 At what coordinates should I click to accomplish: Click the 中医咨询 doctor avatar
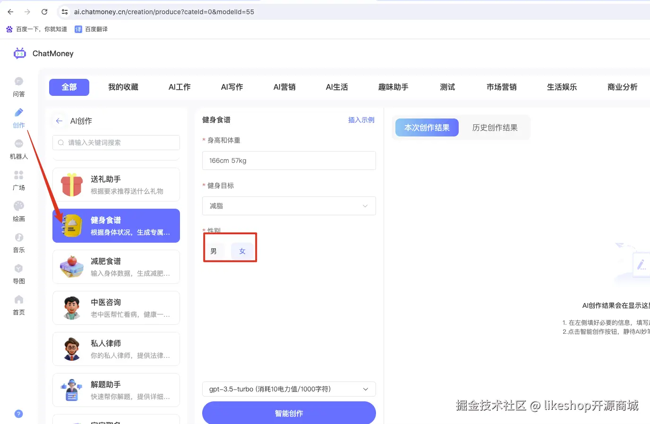point(72,308)
